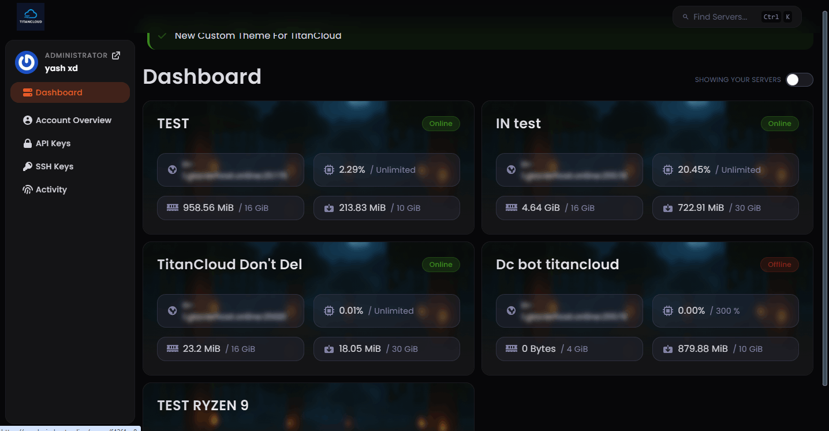Click the search magnifier icon

coord(686,17)
